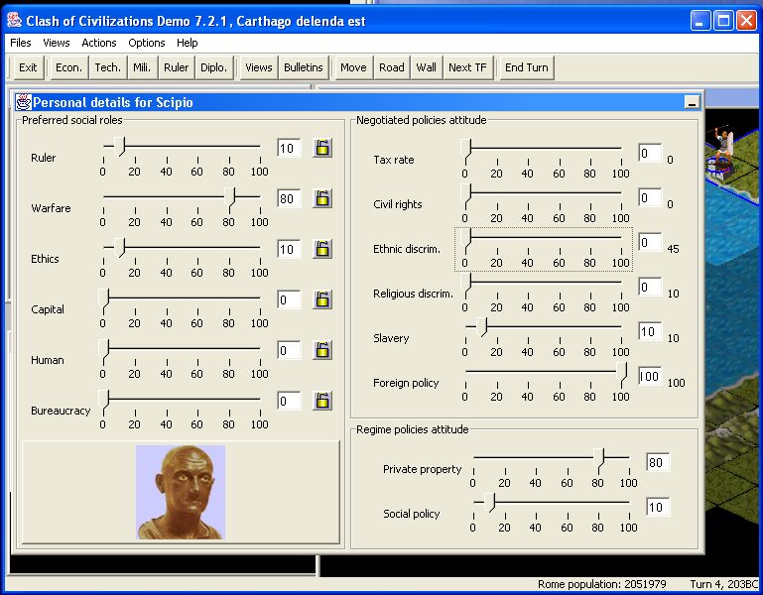The image size is (763, 595).
Task: Open the Actions menu
Action: [99, 43]
